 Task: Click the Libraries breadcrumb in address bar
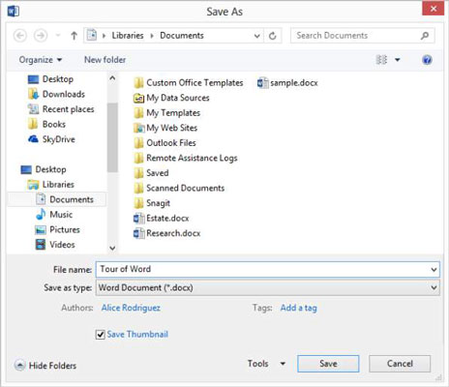pos(128,36)
